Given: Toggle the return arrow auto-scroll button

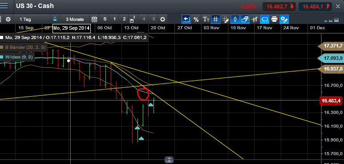Looking at the screenshot, I should click(x=186, y=20).
